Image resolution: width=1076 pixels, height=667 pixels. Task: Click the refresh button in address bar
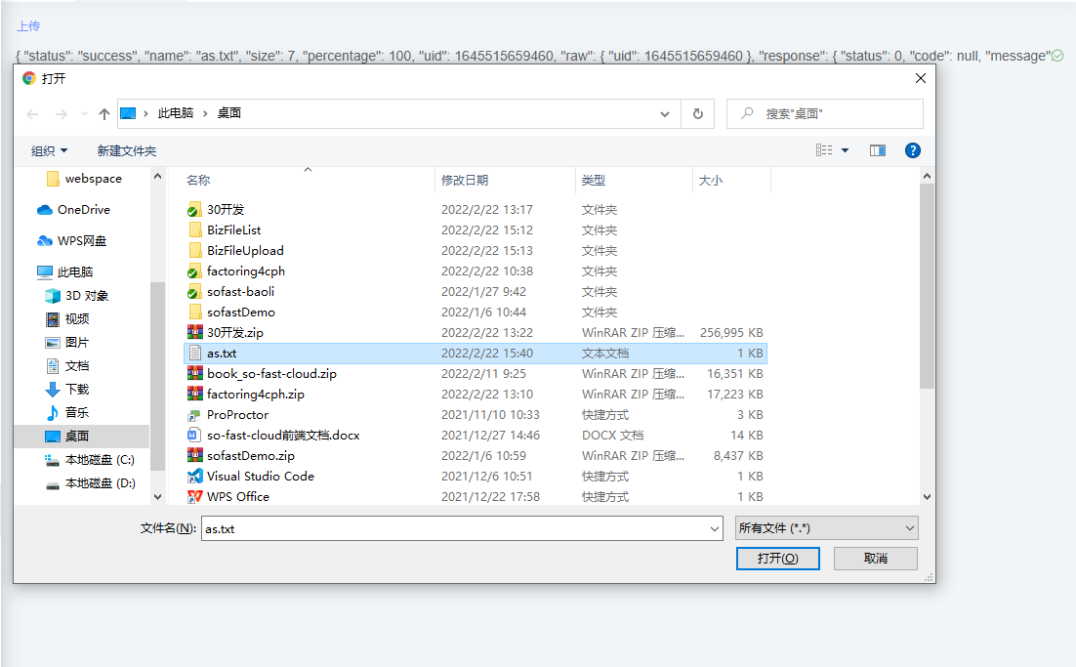[x=697, y=114]
